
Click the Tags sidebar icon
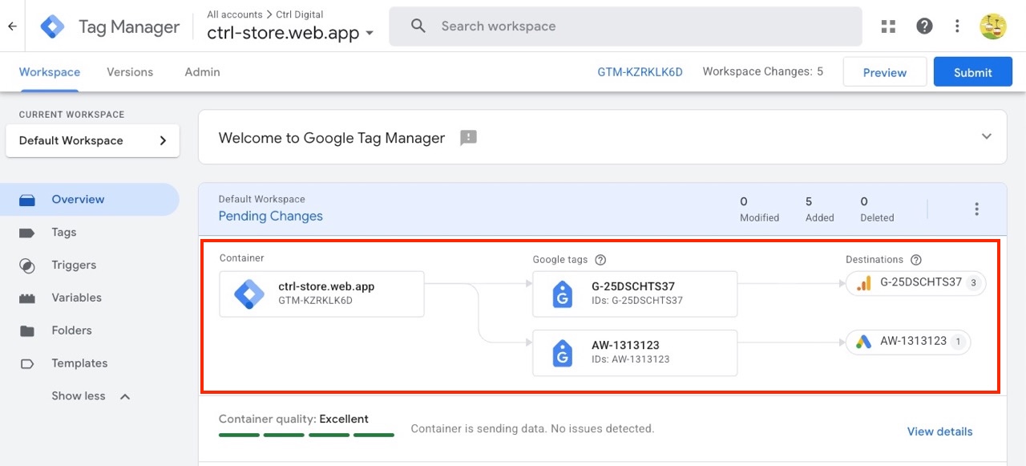[27, 233]
